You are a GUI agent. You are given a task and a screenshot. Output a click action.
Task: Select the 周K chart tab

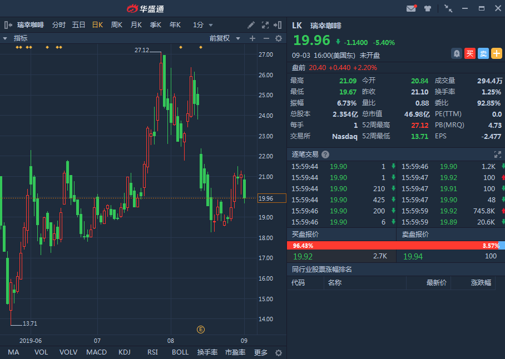tap(117, 25)
